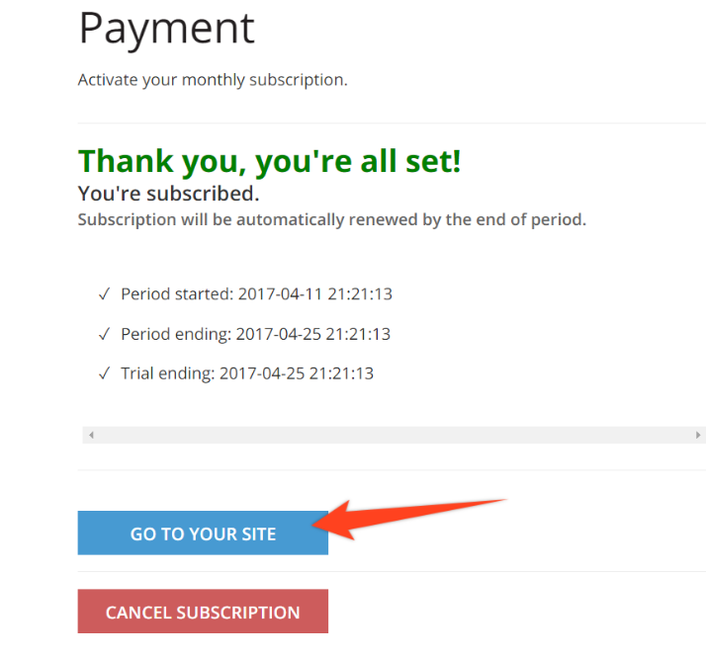Click the horizontal scrollbar right arrow
Image resolution: width=706 pixels, height=657 pixels.
point(698,435)
